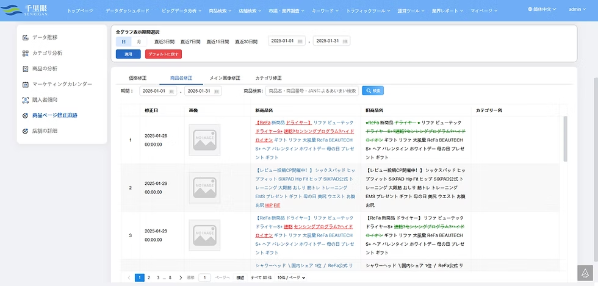Expand the 市場・業界調査 menu
This screenshot has height=286, width=598.
pyautogui.click(x=286, y=11)
